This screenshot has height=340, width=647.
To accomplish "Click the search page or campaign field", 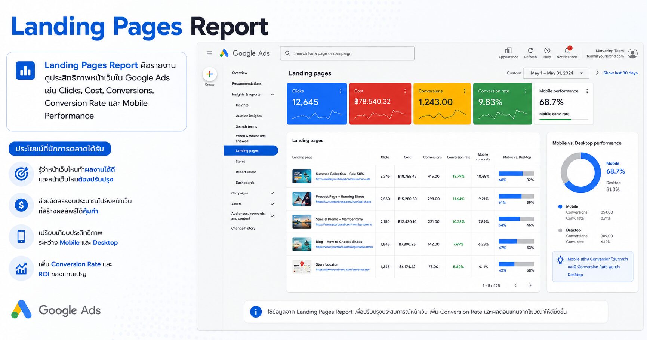I will click(x=347, y=53).
